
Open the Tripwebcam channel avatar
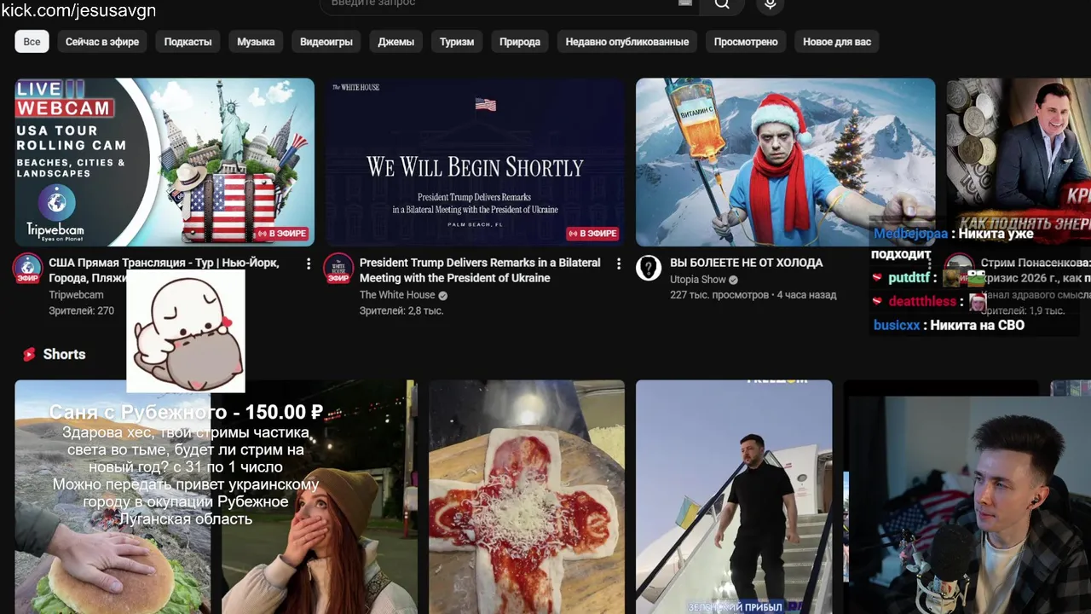[28, 269]
